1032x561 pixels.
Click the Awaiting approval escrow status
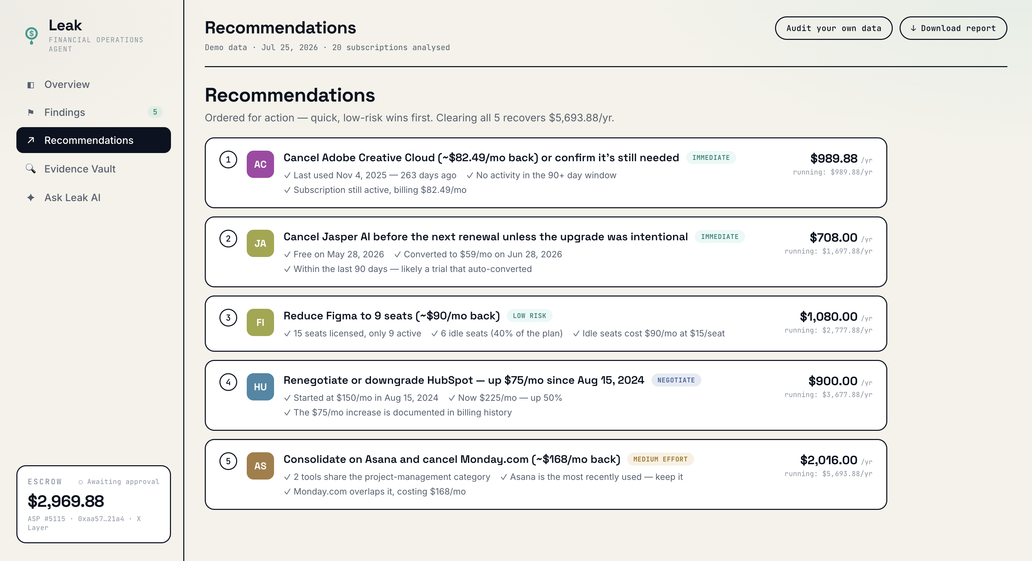pyautogui.click(x=119, y=482)
